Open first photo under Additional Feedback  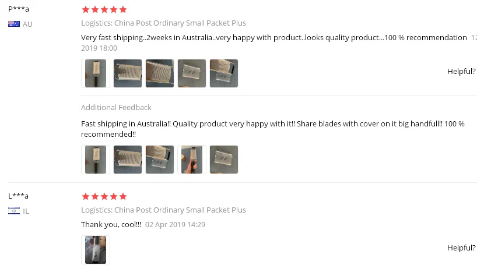96,160
